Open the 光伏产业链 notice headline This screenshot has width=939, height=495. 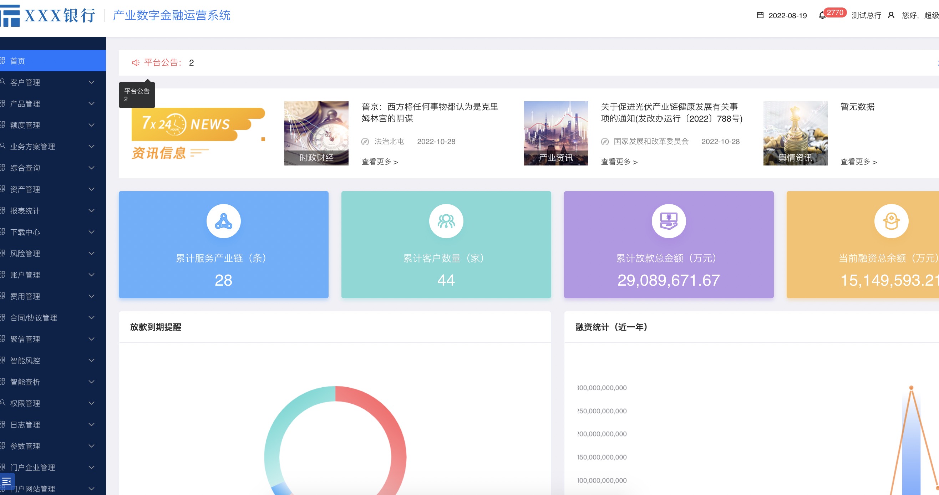pos(671,113)
